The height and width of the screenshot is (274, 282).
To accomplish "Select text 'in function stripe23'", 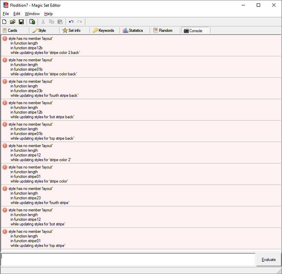I will (x=26, y=198).
